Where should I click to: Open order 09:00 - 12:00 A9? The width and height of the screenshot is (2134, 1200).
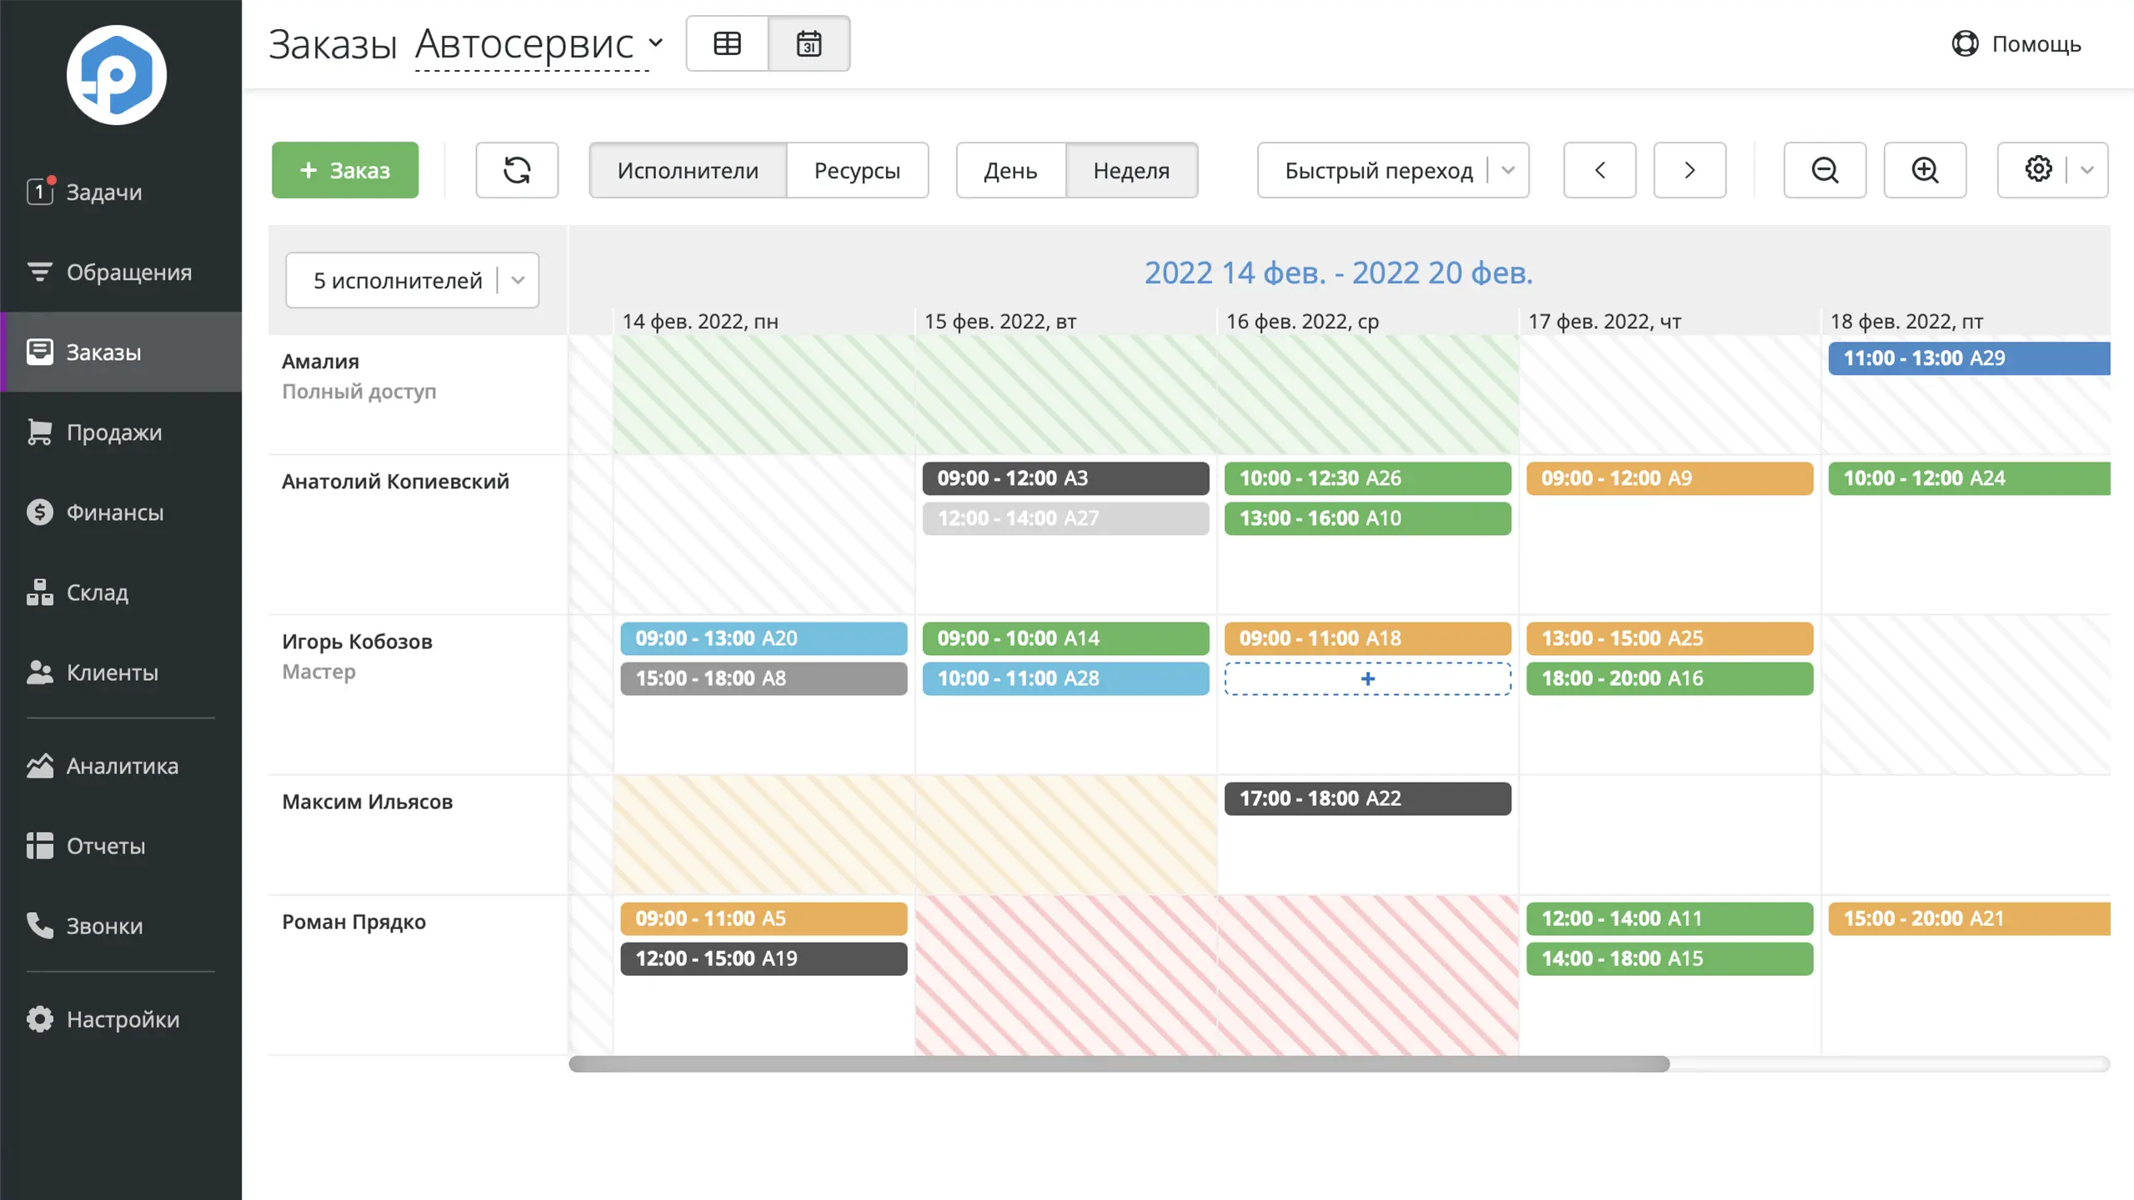(1670, 478)
